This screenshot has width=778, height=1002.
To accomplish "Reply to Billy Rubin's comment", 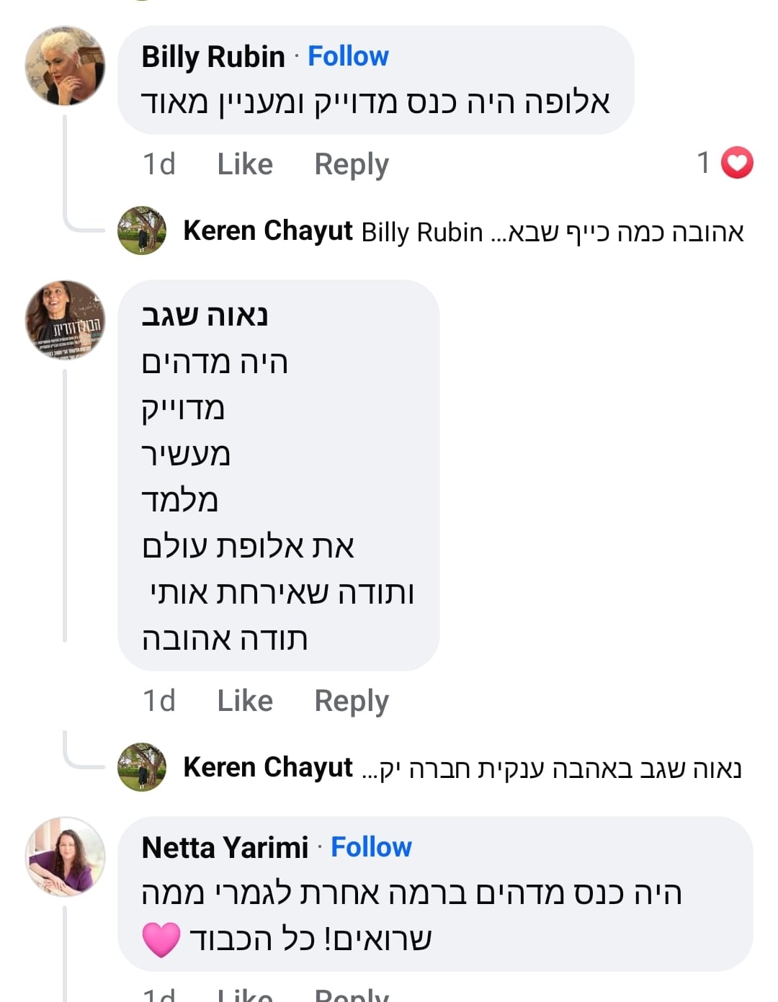I will coord(352,164).
